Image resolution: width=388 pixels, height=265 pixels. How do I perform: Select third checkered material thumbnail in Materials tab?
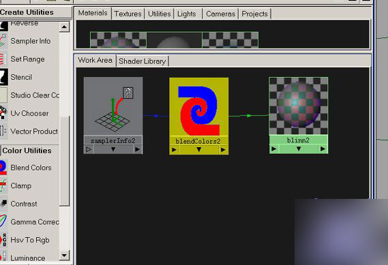point(230,40)
